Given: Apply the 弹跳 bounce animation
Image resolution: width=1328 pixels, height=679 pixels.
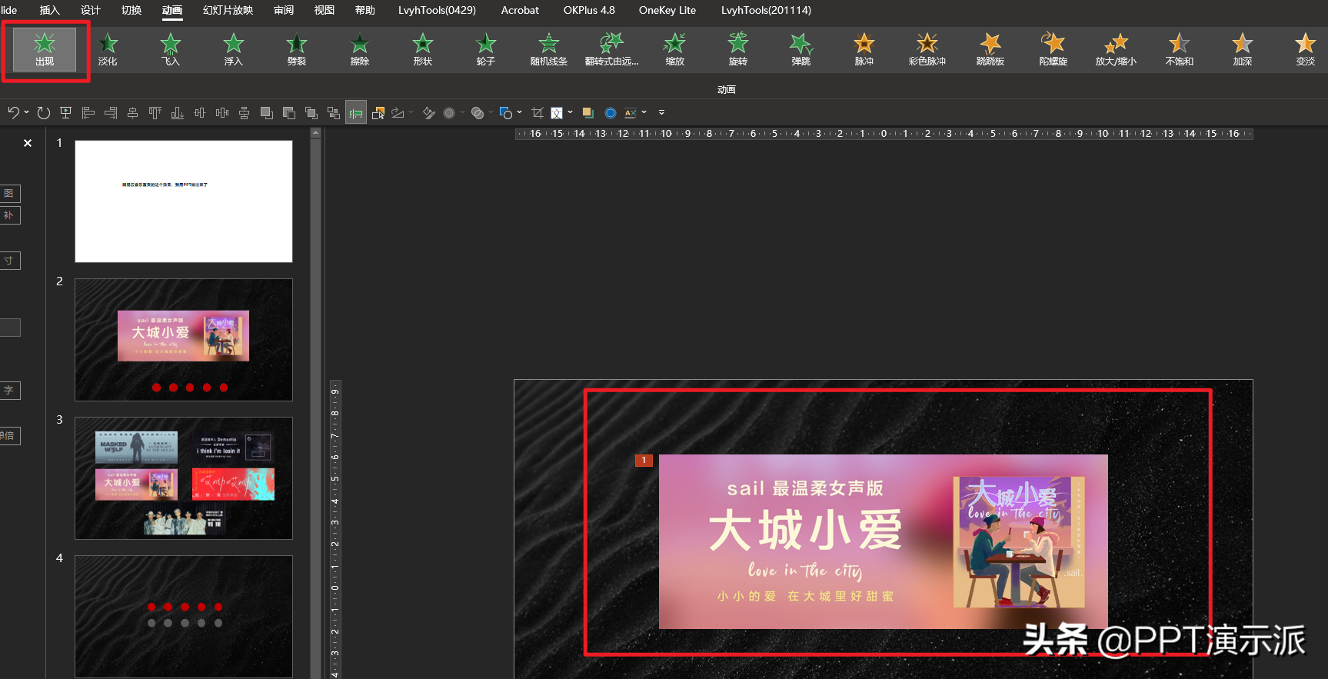Looking at the screenshot, I should point(801,49).
